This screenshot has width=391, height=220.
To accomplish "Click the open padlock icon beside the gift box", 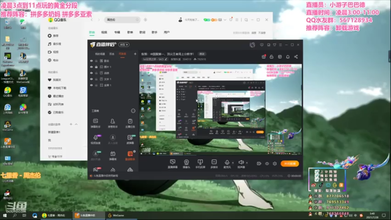I will [272, 57].
